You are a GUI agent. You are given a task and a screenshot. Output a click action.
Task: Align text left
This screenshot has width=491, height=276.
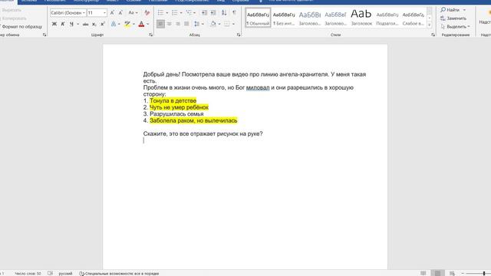tap(160, 24)
